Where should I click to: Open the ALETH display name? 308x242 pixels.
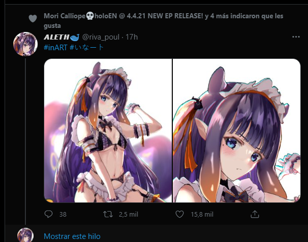point(61,37)
